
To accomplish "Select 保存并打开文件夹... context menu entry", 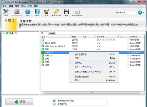I will [94, 67].
